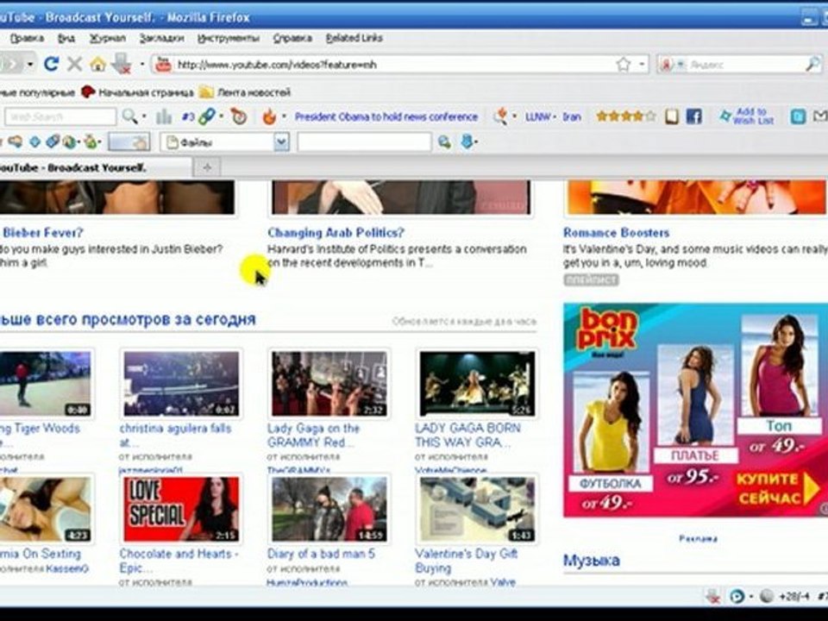Open the Закладки menu
Image resolution: width=828 pixels, height=621 pixels.
point(161,38)
